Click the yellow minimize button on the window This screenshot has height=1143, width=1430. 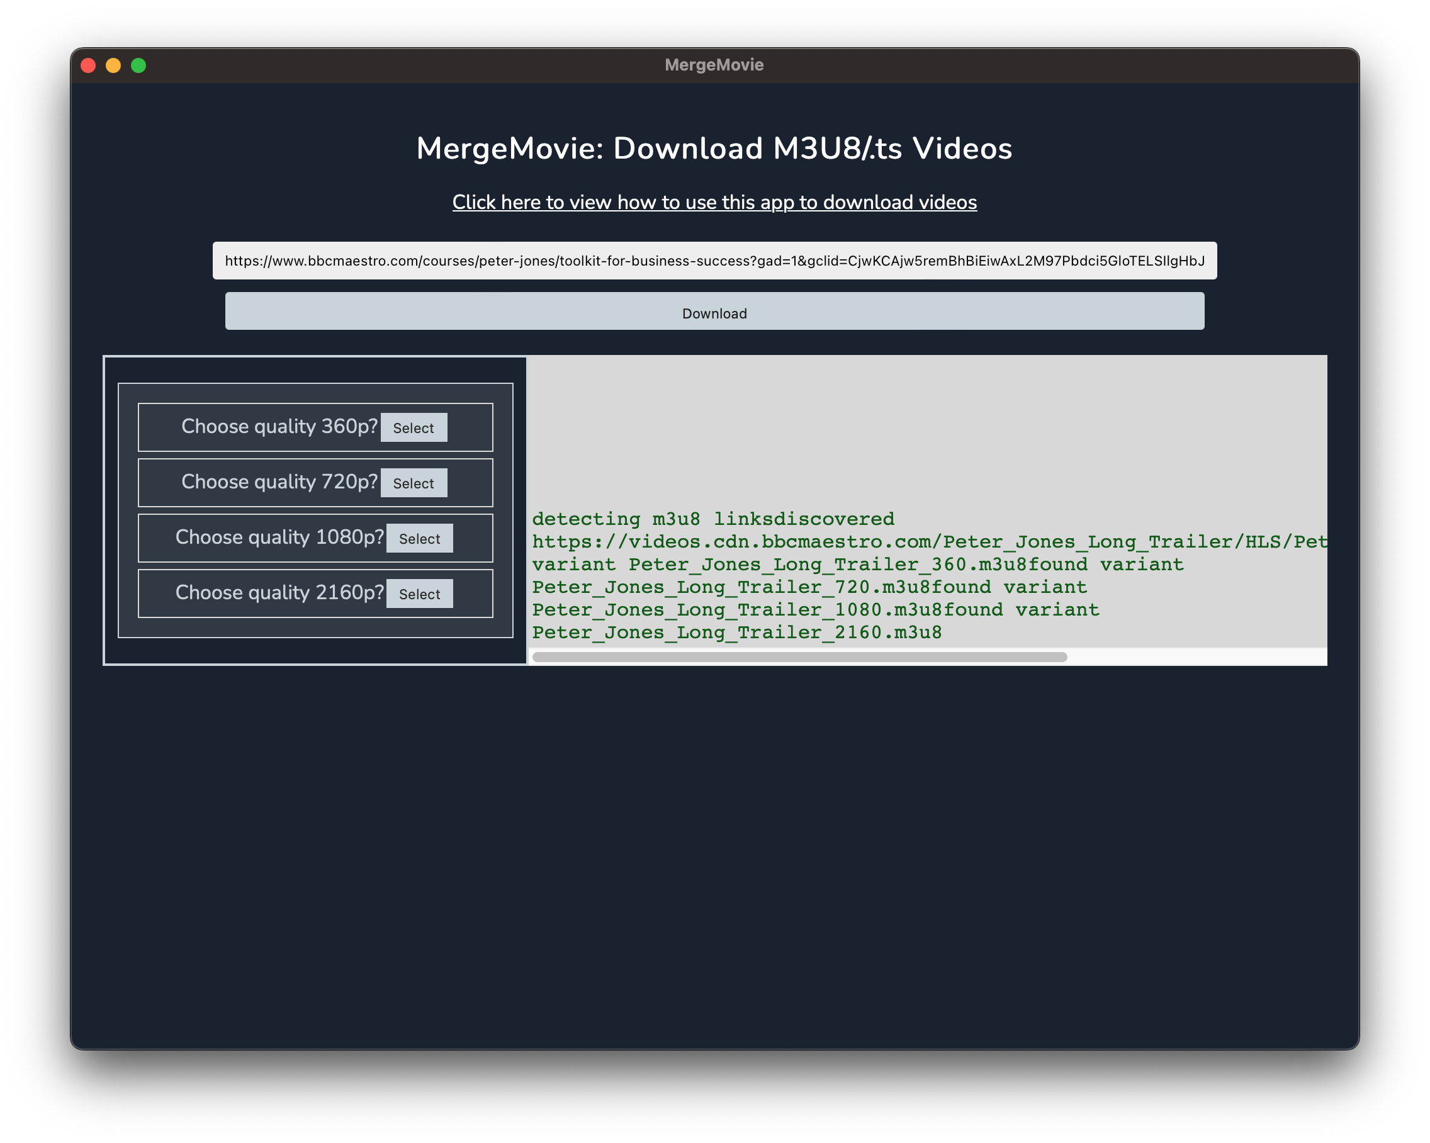pyautogui.click(x=113, y=64)
